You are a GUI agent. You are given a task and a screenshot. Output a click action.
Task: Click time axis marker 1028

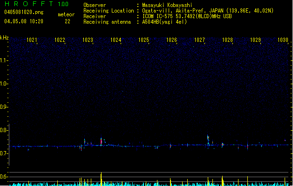[x=227, y=40]
